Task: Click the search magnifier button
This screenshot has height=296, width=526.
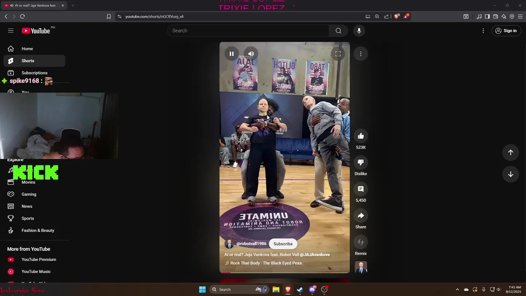Action: [338, 31]
